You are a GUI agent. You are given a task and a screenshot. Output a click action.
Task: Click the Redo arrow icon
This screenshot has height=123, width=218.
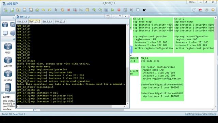pos(50,10)
